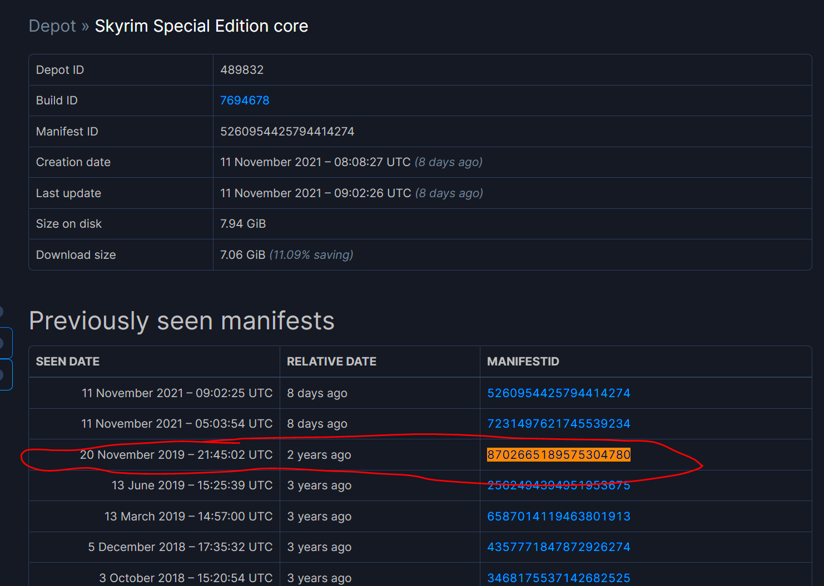Click '8 days ago' in the 05:03:54 UTC row
Screen dimensions: 824x586
tap(317, 424)
